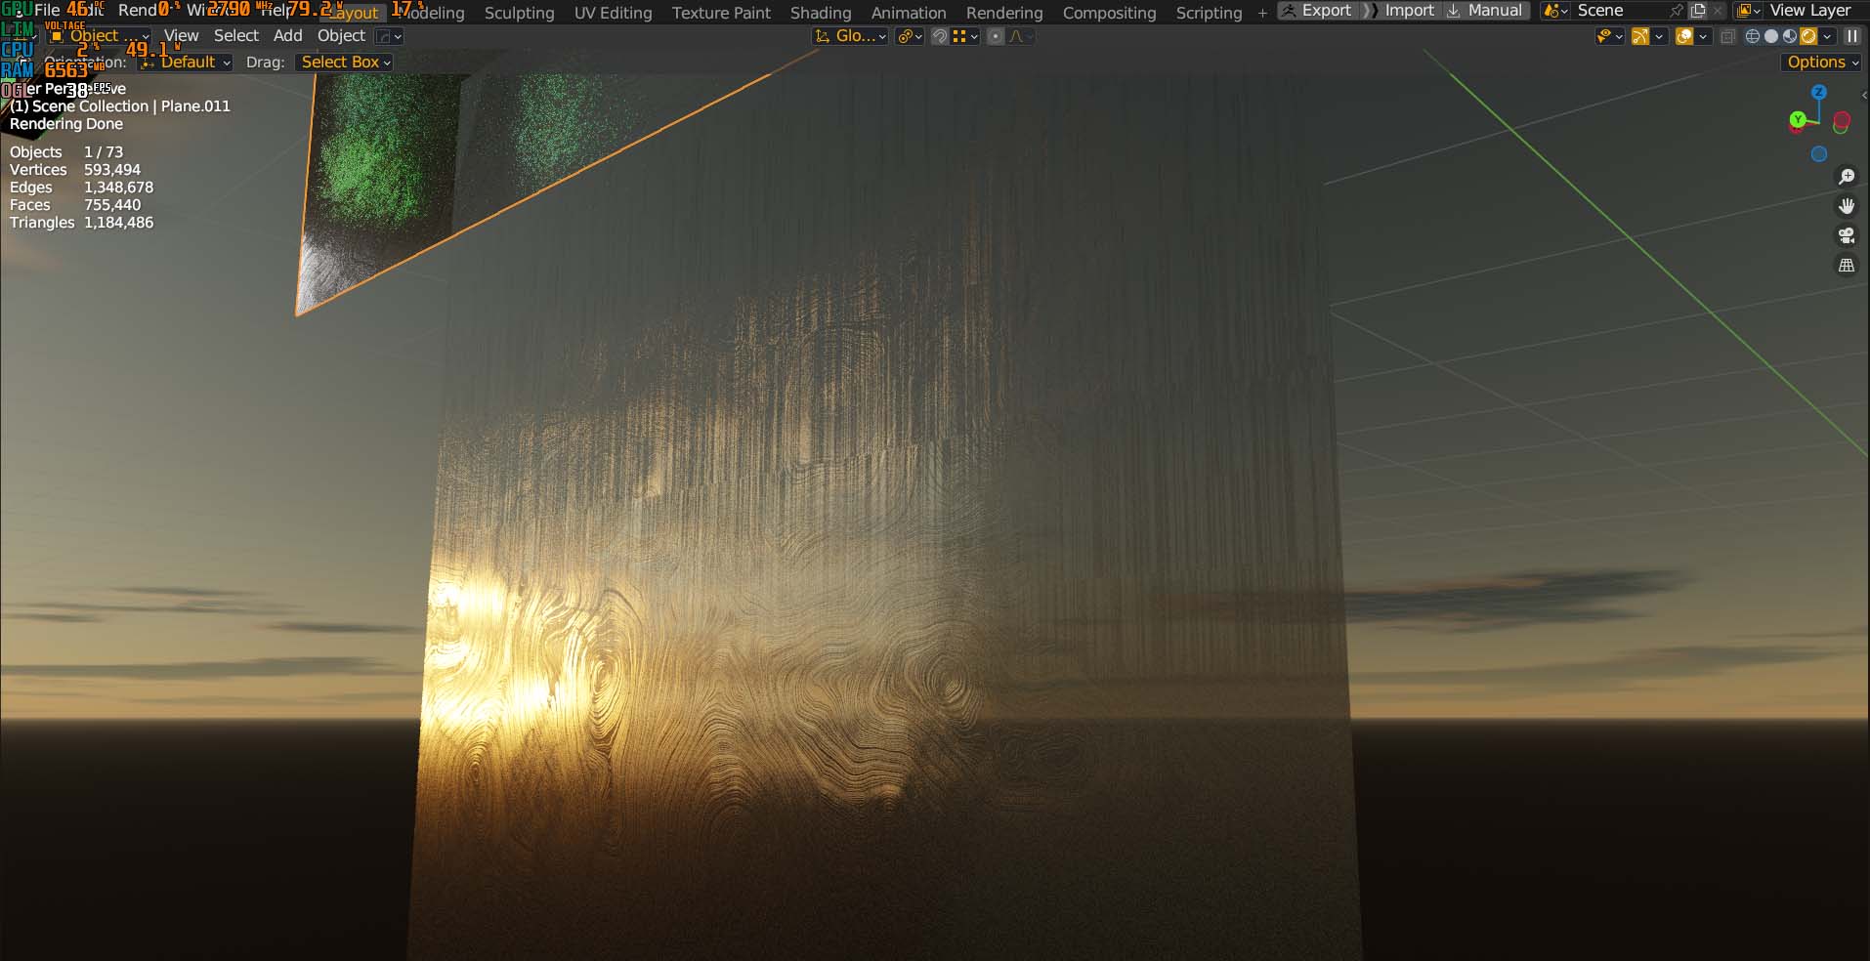Select wireframe viewport shading mode
Viewport: 1870px width, 961px height.
click(1752, 36)
